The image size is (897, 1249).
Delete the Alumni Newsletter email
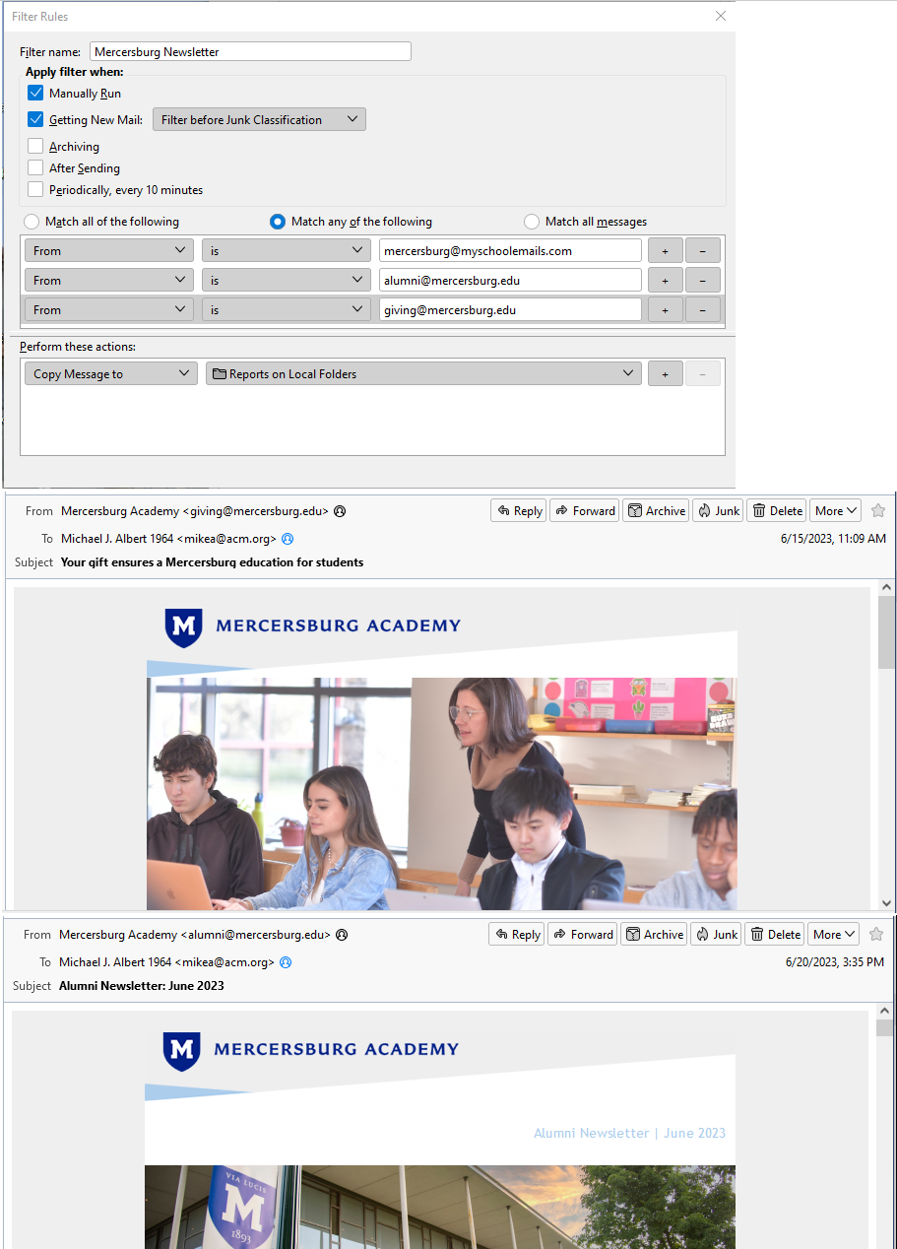[775, 935]
